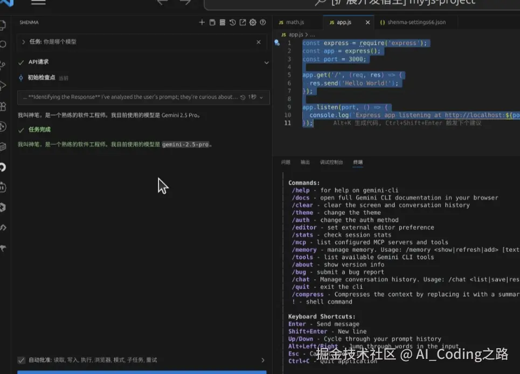Open the hamburger menu in the title bar
Screen dimensions: 520x374
click(38, 2)
